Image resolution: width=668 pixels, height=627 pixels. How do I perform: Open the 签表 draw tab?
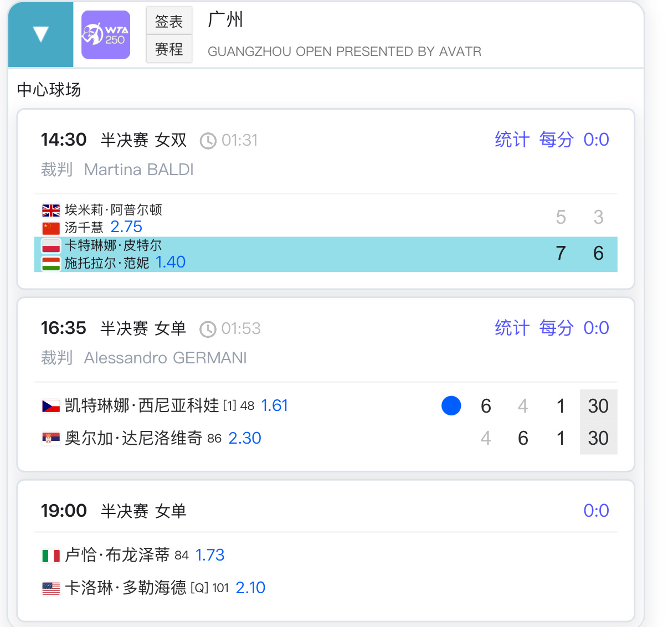[169, 21]
